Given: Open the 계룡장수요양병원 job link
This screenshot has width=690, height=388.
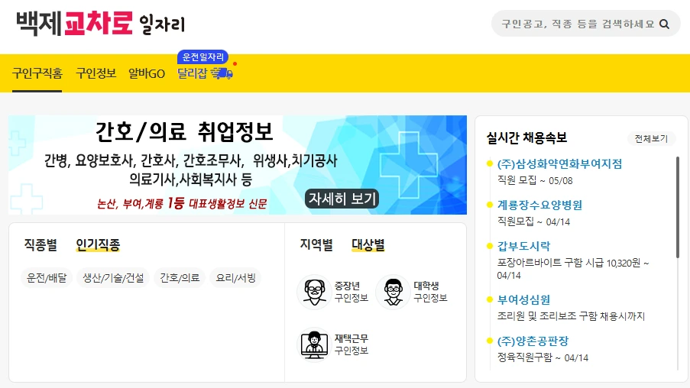Looking at the screenshot, I should [x=539, y=205].
